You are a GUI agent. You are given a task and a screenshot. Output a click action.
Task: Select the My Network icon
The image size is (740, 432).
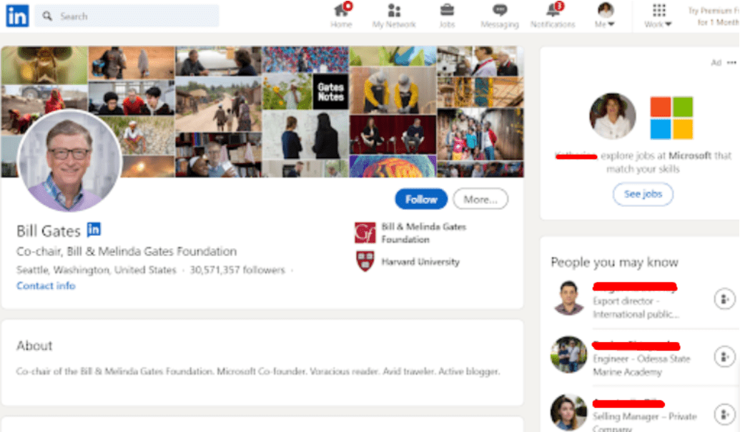click(x=395, y=13)
